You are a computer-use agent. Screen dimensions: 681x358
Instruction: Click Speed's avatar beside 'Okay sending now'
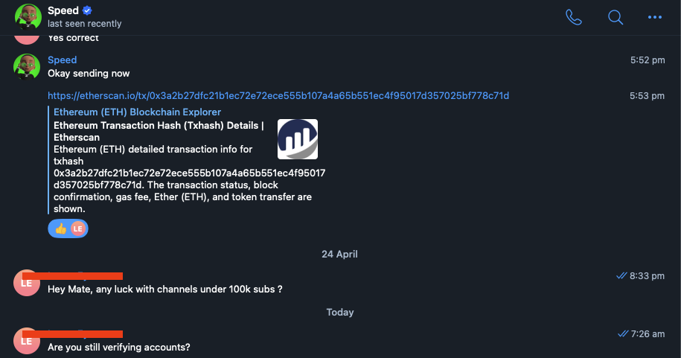pos(27,66)
